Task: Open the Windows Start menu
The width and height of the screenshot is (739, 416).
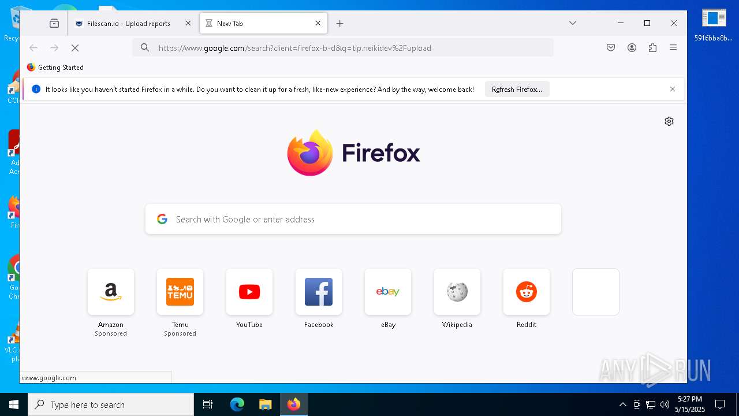Action: [14, 404]
